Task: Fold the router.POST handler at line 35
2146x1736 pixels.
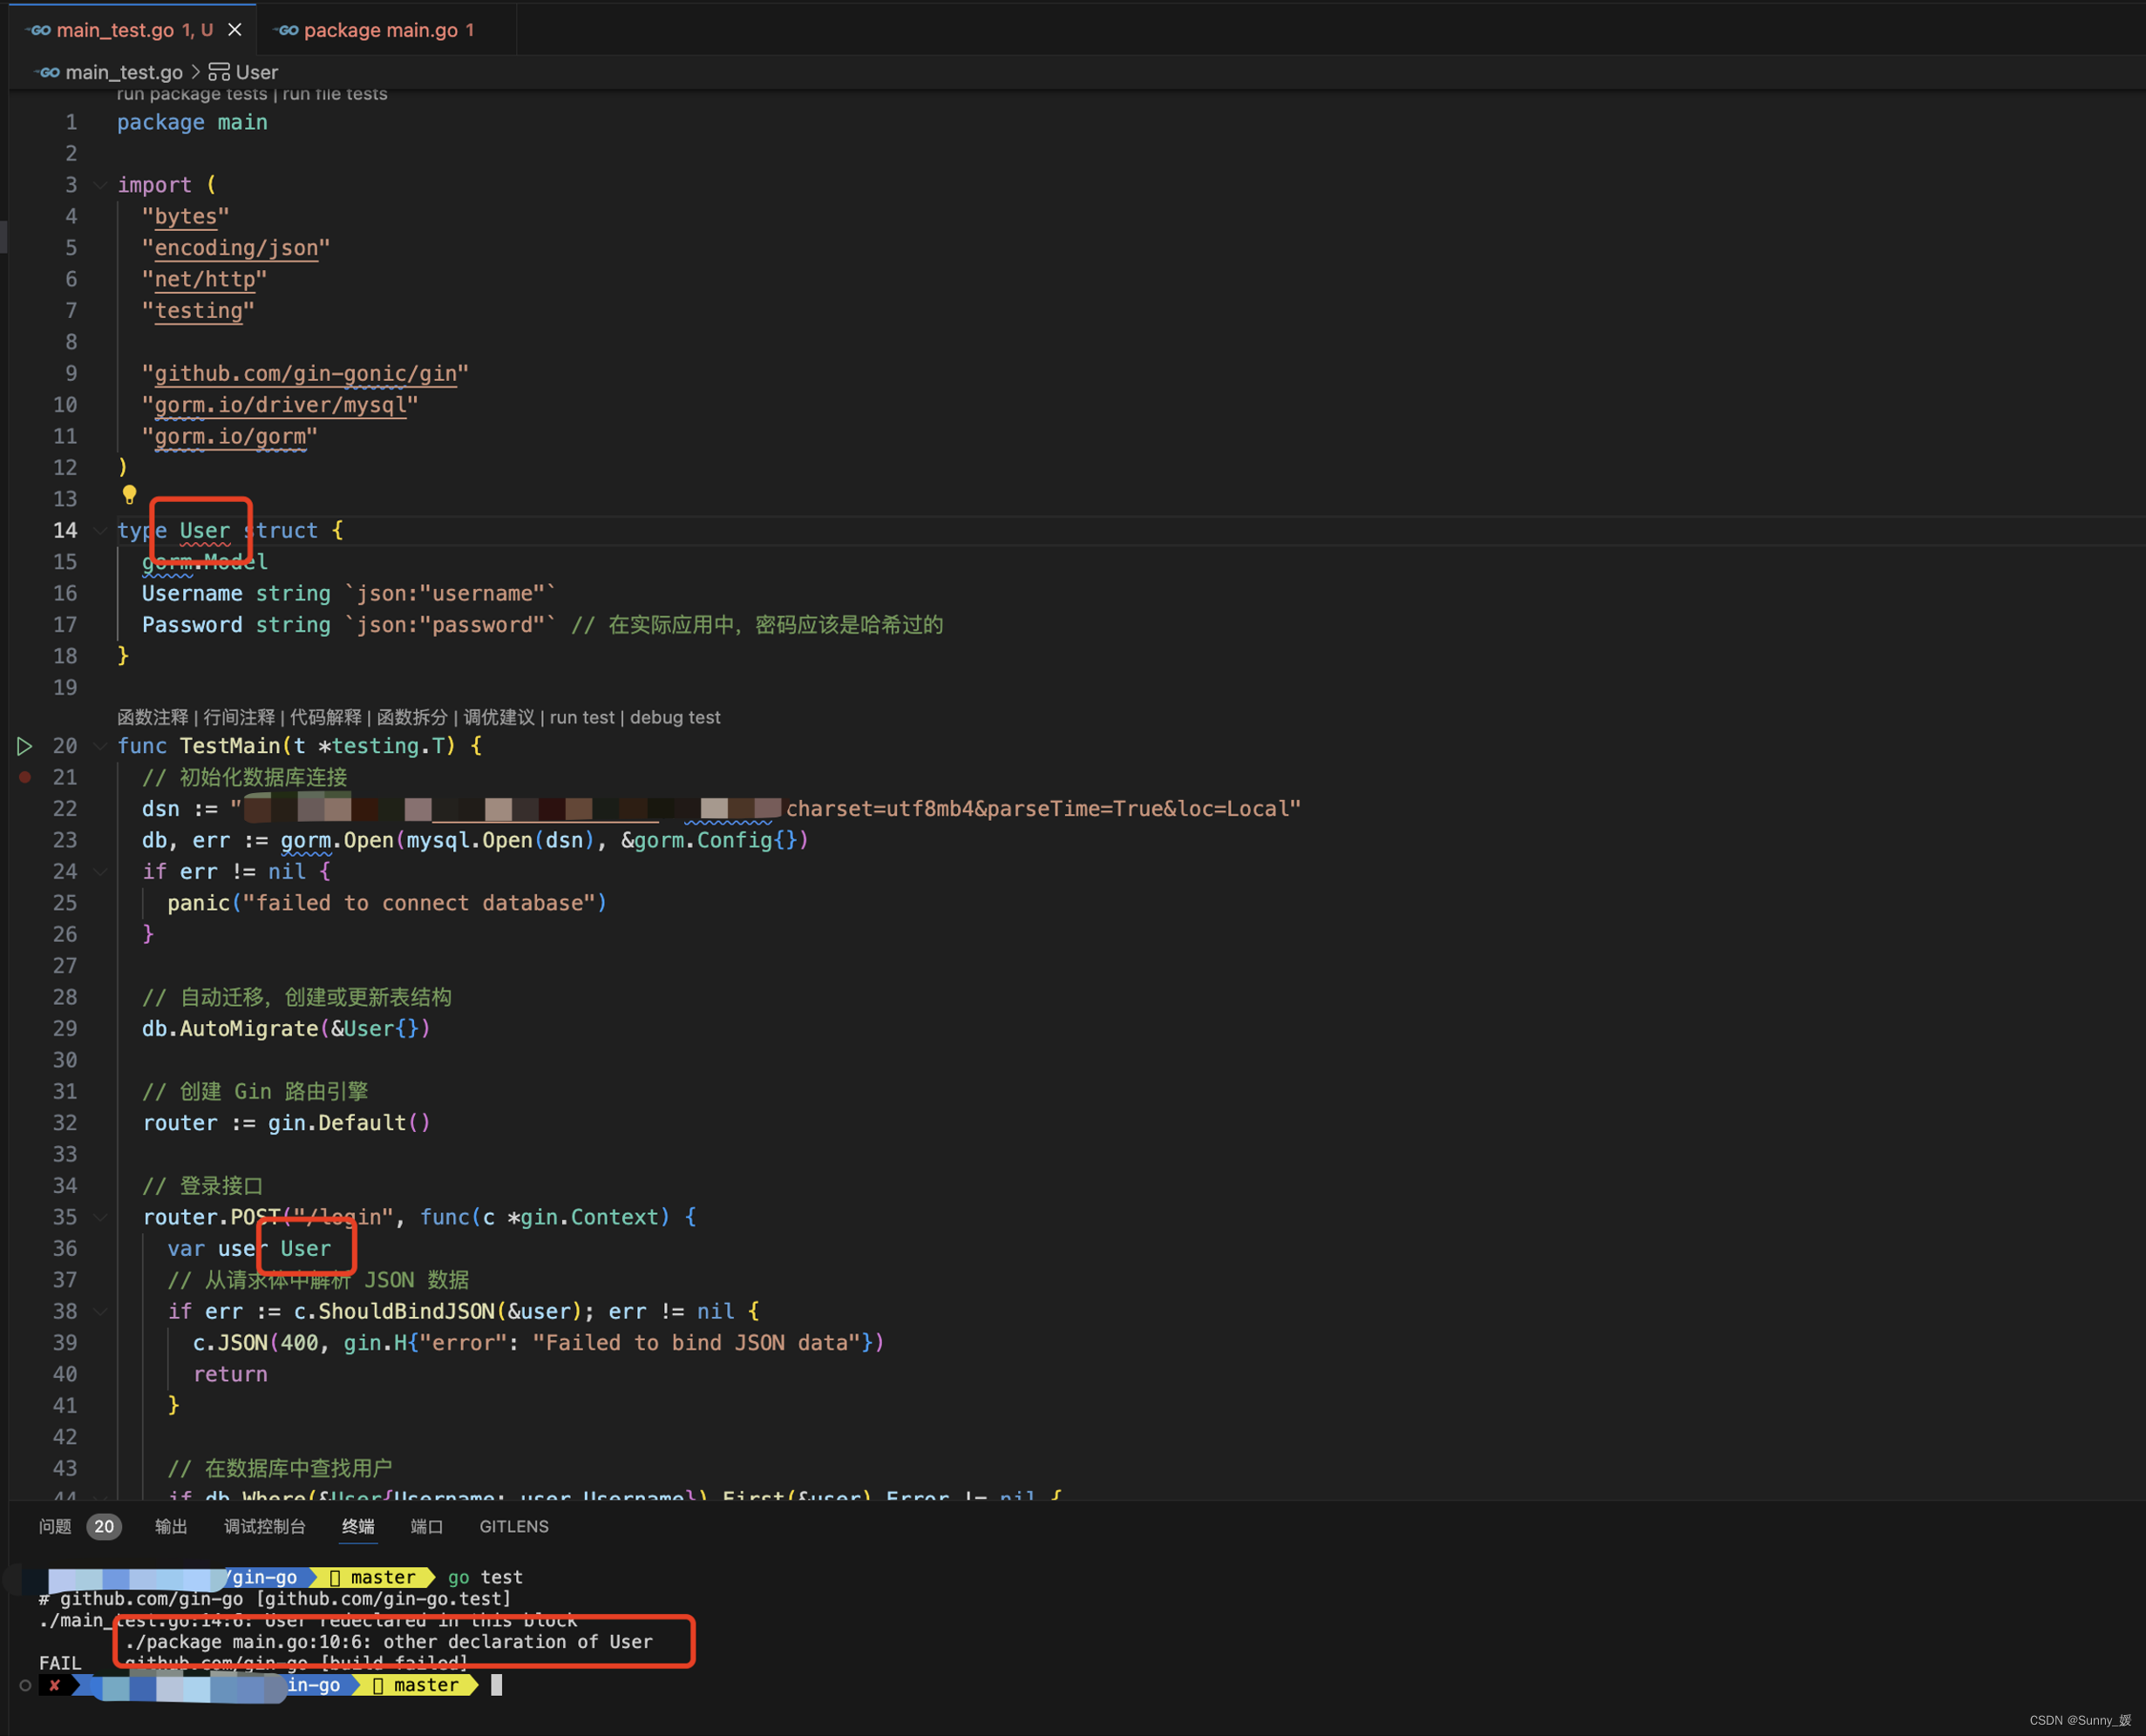Action: click(100, 1217)
